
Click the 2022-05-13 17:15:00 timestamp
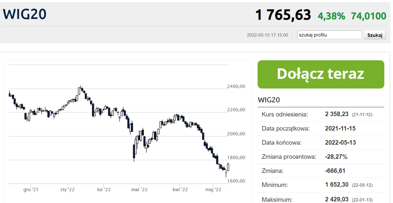(x=267, y=35)
